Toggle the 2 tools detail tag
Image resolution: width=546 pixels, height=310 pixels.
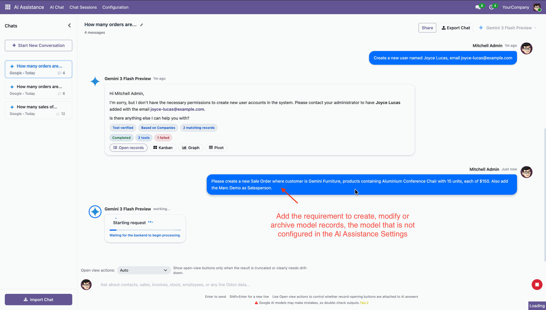coord(144,138)
